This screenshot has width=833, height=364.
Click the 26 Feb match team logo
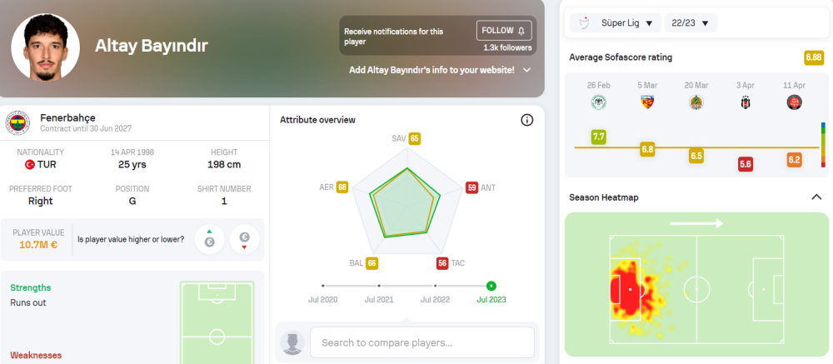tap(598, 102)
